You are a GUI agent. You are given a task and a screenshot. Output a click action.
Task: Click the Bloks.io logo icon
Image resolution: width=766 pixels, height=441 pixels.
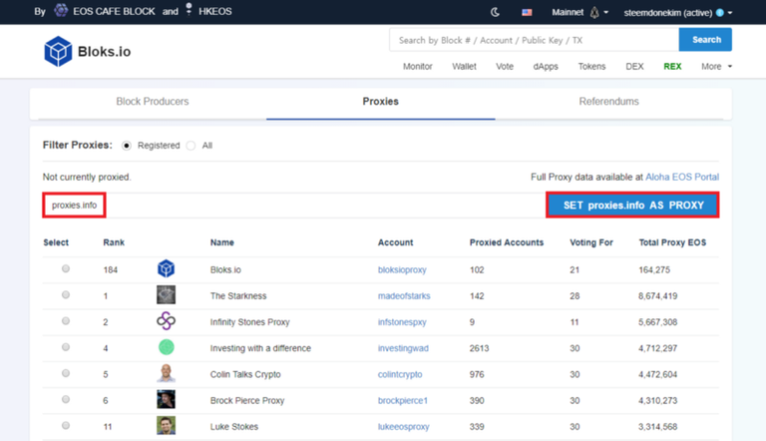coord(58,52)
